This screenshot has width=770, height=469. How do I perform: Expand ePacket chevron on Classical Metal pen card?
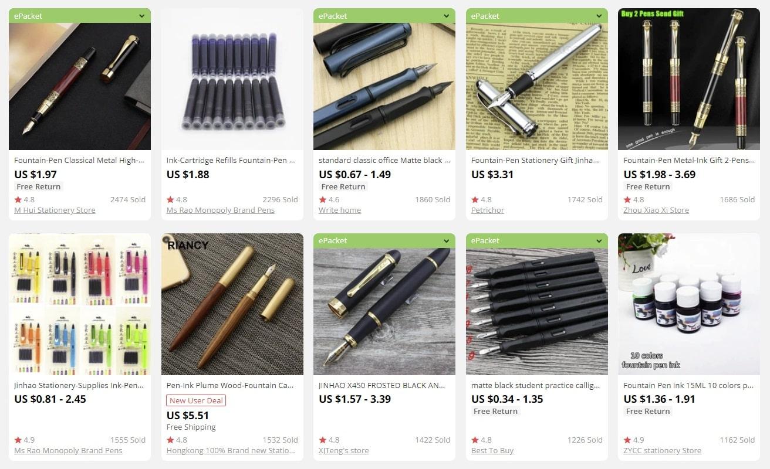142,16
